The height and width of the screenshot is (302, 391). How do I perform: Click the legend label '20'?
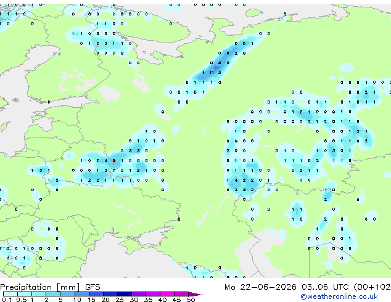(x=105, y=300)
